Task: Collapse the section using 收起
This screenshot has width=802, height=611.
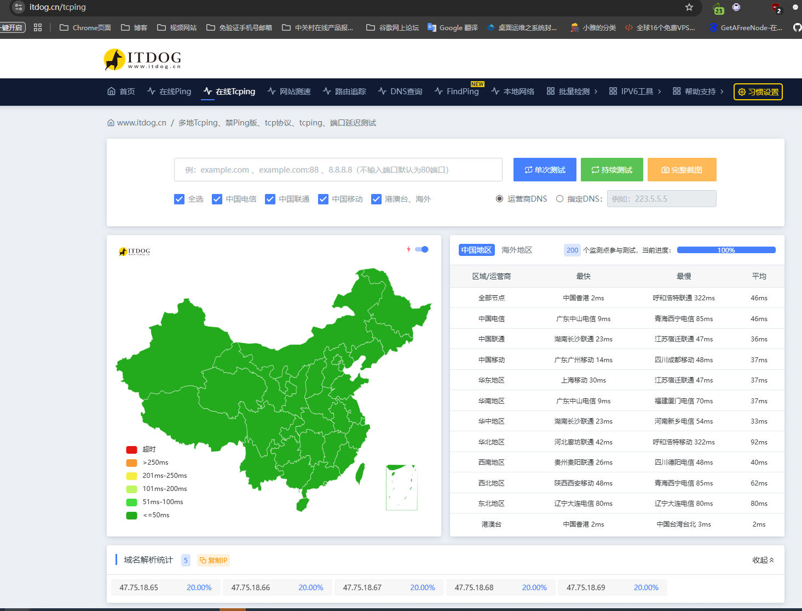Action: (x=763, y=560)
